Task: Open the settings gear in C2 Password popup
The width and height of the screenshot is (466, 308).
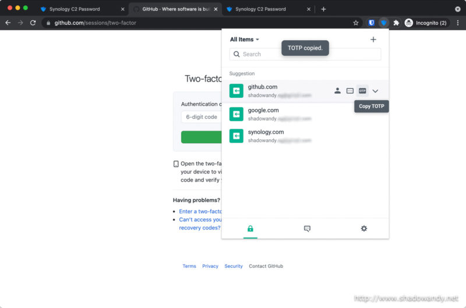Action: coord(364,229)
